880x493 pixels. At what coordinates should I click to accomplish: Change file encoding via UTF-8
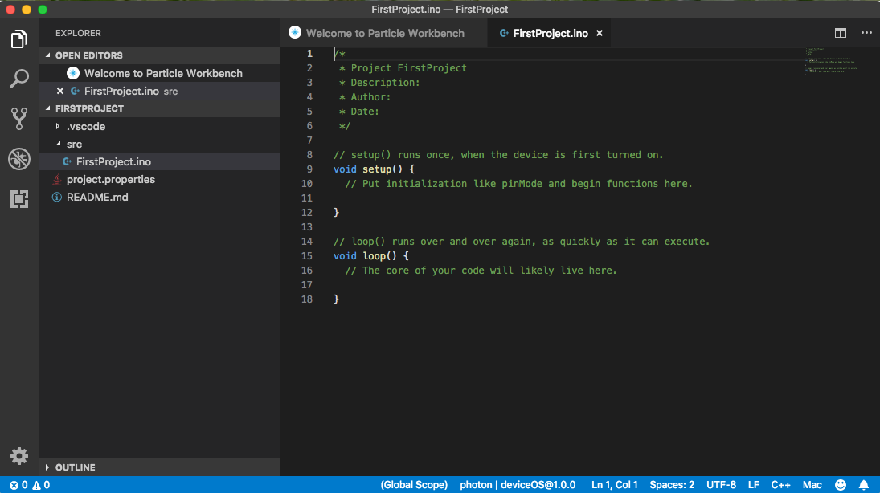(721, 485)
